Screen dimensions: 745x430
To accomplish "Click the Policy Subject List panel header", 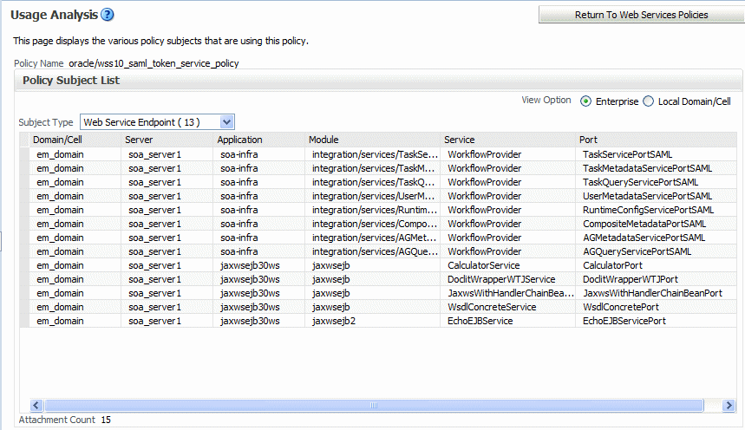I will (378, 81).
